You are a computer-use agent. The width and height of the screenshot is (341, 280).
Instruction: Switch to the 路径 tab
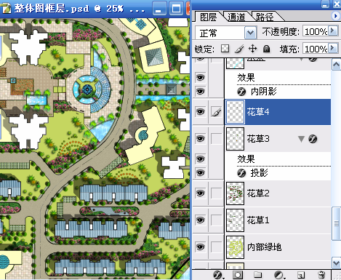(x=265, y=17)
